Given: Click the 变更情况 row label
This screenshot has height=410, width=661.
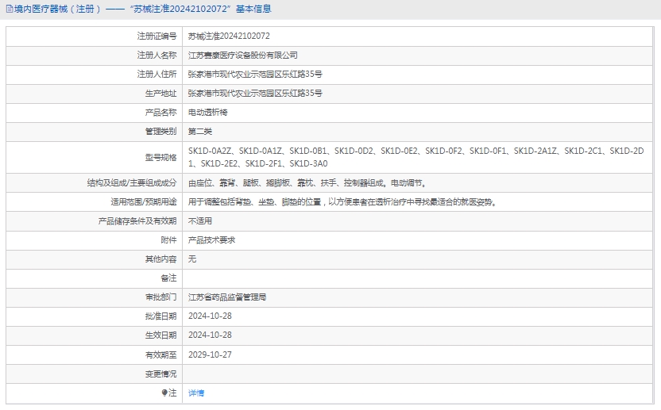Looking at the screenshot, I should click(161, 374).
